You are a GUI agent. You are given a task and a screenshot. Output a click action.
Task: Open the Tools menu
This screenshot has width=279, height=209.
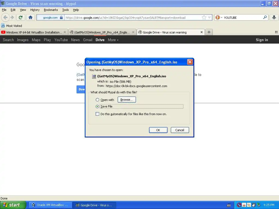point(65,10)
